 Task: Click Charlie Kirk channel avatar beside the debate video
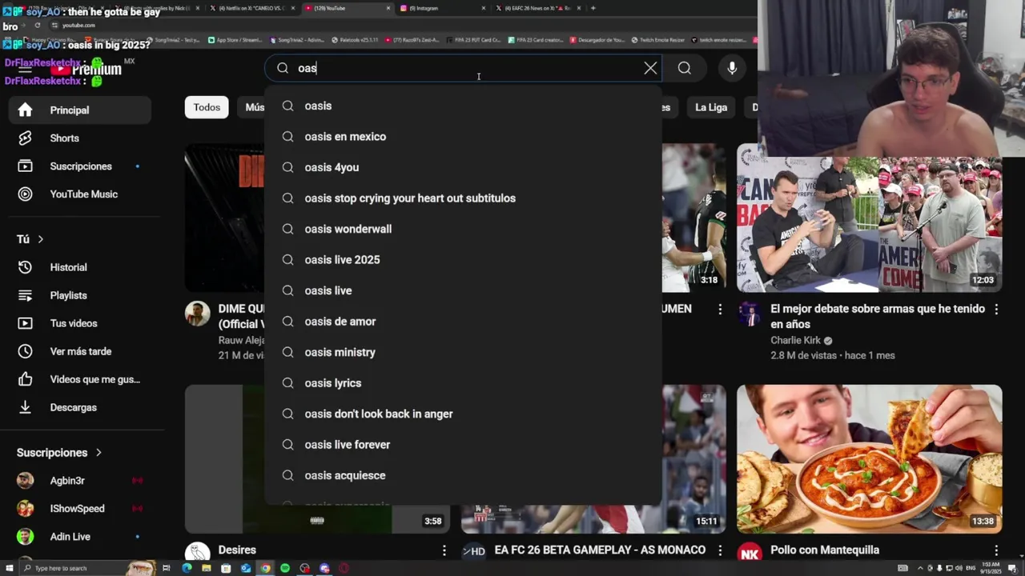tap(750, 314)
